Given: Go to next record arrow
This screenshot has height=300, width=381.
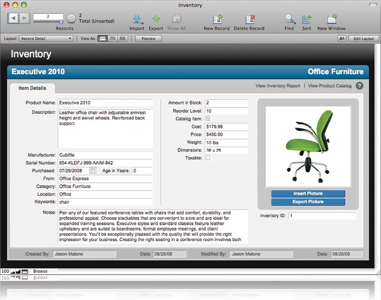Looking at the screenshot, I should pos(25,18).
